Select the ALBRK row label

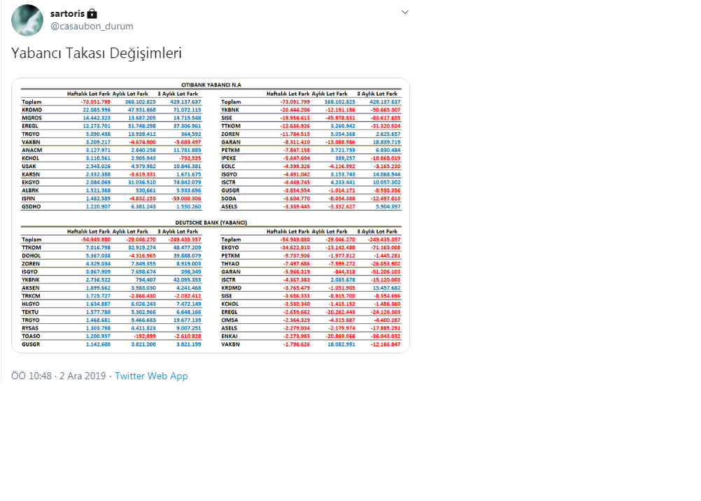click(x=30, y=190)
